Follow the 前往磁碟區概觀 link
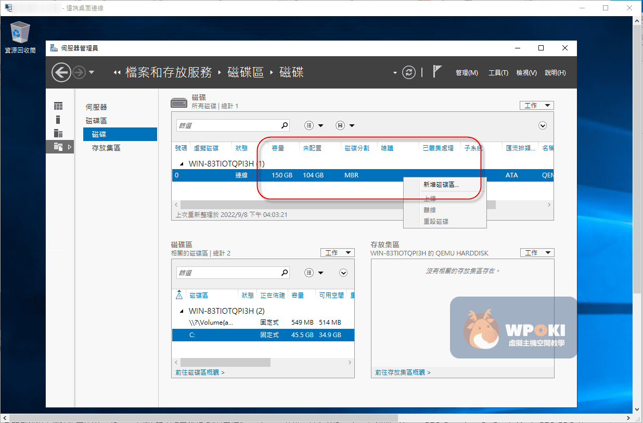 (x=200, y=373)
